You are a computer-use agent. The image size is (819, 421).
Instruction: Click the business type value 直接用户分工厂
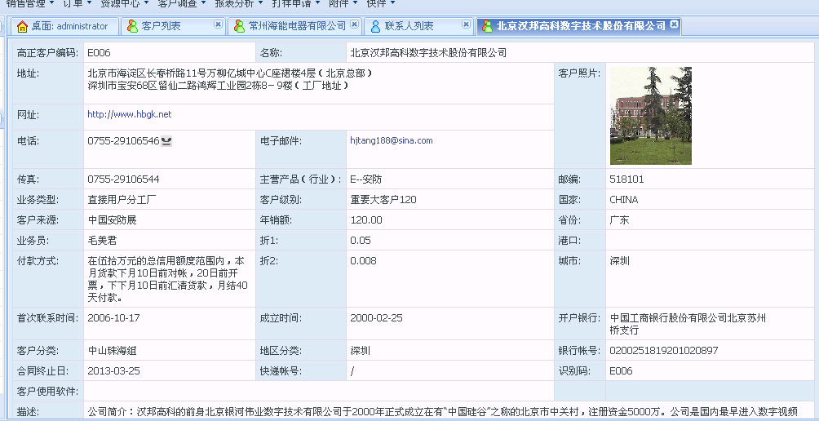[122, 200]
